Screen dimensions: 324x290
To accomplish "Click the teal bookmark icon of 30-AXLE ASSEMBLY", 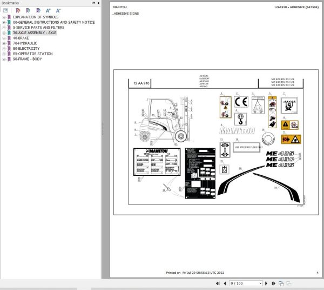I will (9, 32).
